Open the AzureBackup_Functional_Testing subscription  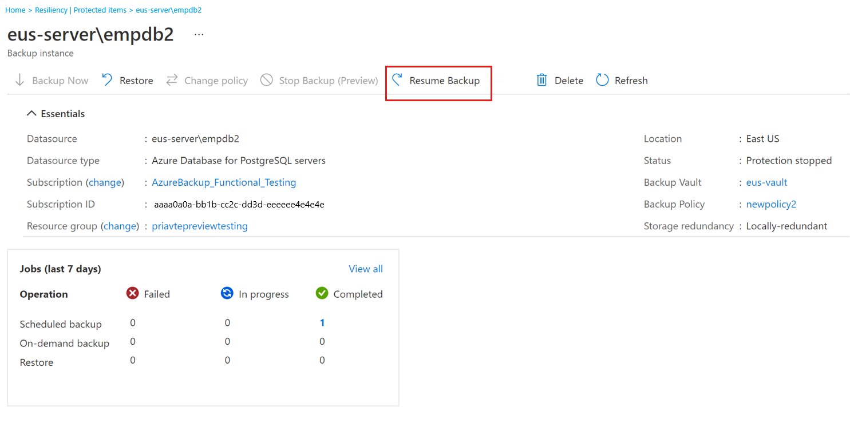[224, 182]
